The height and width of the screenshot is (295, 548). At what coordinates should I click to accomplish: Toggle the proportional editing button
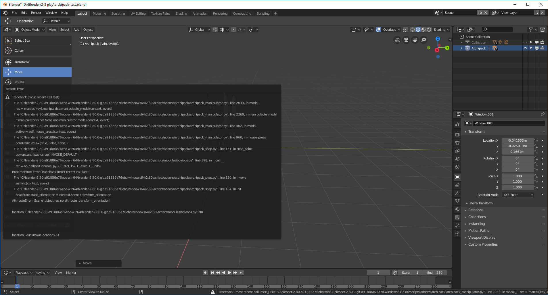(234, 30)
